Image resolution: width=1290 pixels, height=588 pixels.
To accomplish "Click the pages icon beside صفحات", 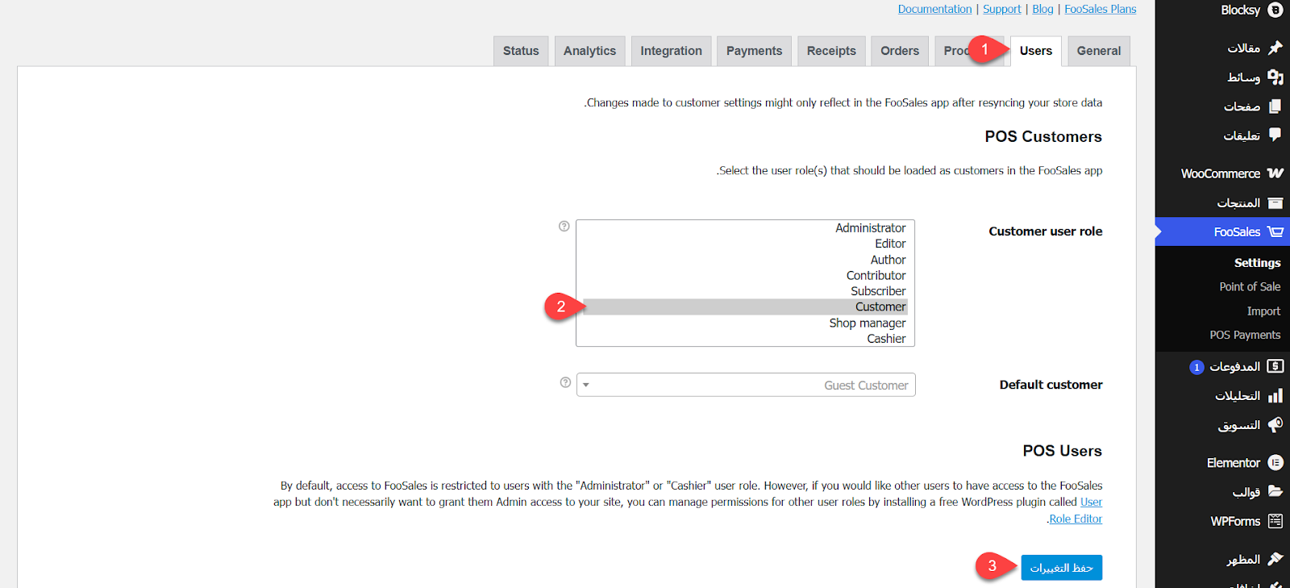I will 1275,106.
